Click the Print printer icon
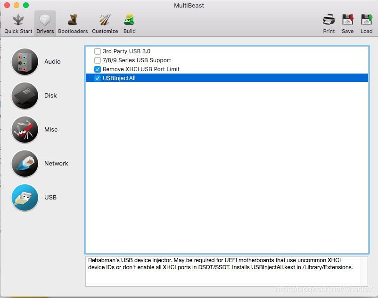The height and width of the screenshot is (298, 378). (x=329, y=20)
